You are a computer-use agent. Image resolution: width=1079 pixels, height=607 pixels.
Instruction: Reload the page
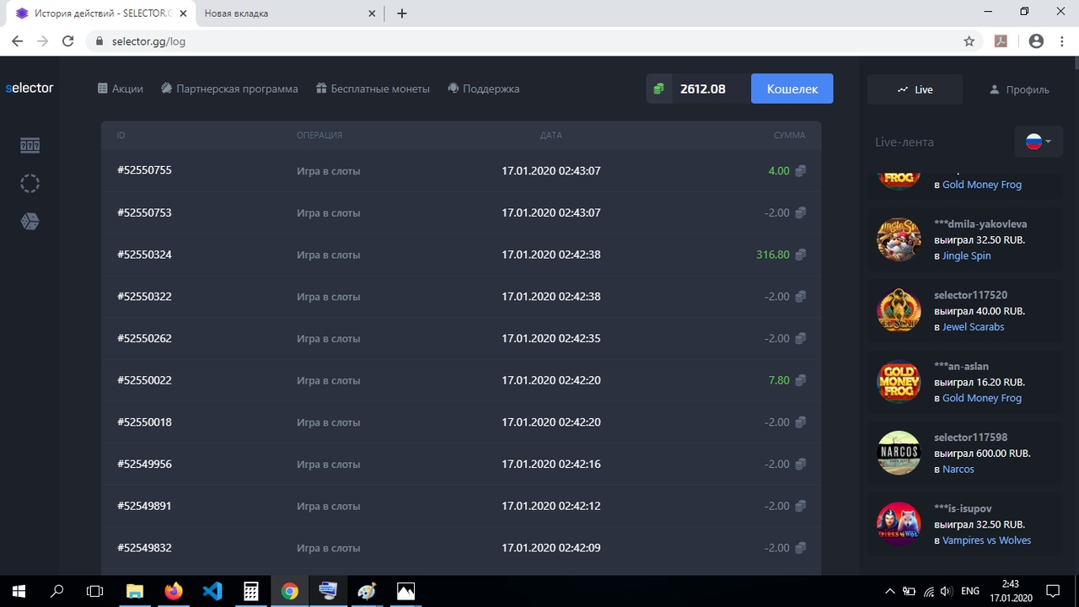tap(69, 40)
